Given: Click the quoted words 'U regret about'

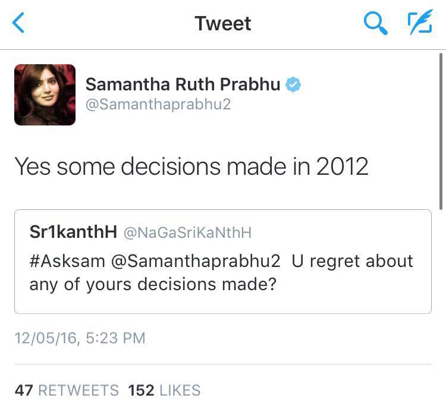Looking at the screenshot, I should 353,261.
